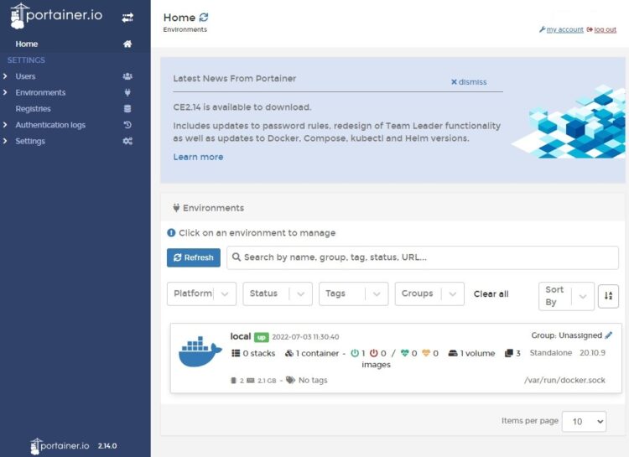Click the /var/run/docker.sock path text
The image size is (629, 457).
click(x=564, y=380)
